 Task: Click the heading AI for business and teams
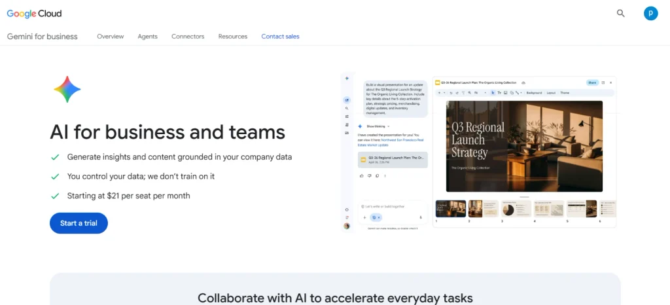click(x=167, y=132)
